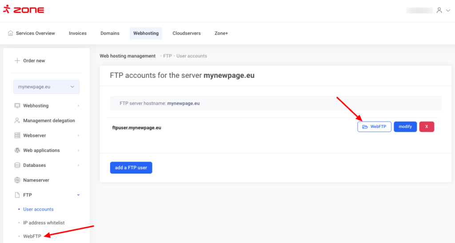Go to the Domains tab
This screenshot has width=455, height=243.
click(110, 33)
